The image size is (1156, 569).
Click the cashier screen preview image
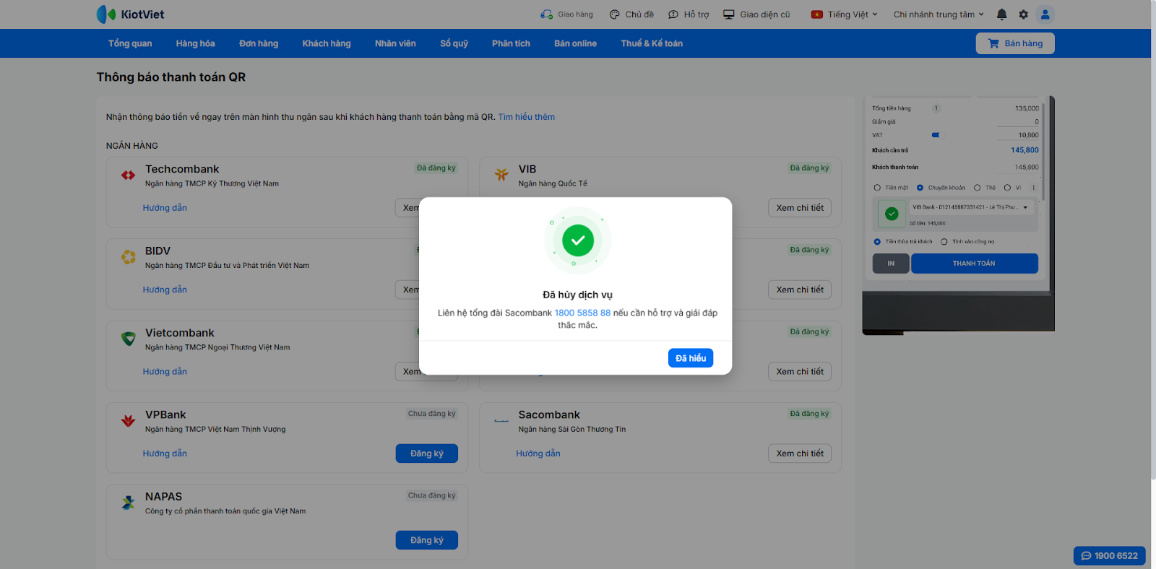pyautogui.click(x=958, y=215)
